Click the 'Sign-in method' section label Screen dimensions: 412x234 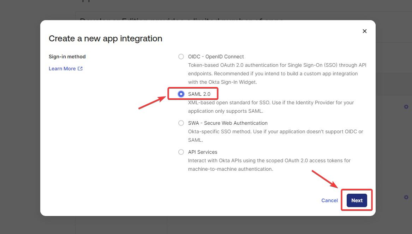[67, 57]
